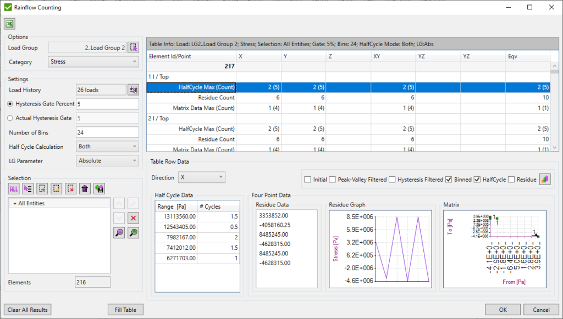Edit the Load History with the settings icon
This screenshot has width=563, height=319.
(x=133, y=89)
